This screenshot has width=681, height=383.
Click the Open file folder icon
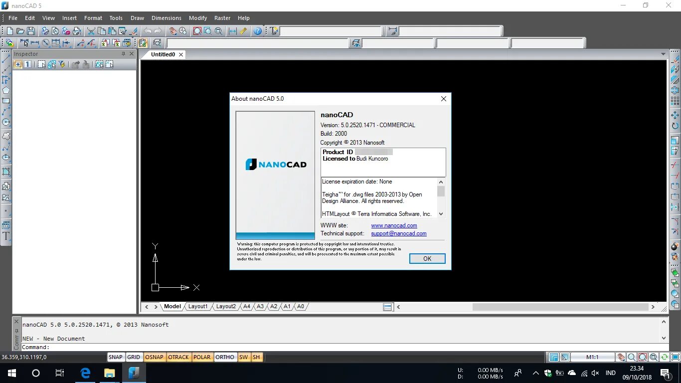tap(20, 31)
